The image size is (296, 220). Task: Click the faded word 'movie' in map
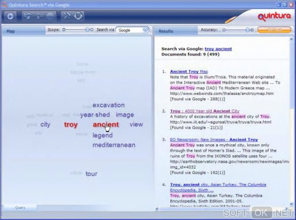click(81, 134)
